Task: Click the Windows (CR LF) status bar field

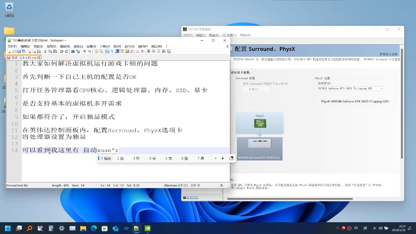Action: (x=176, y=185)
